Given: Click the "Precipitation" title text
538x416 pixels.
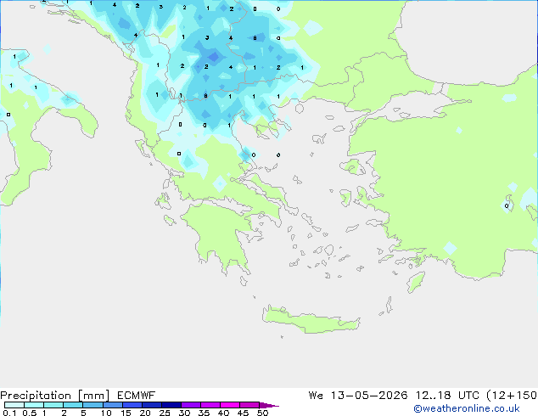Looking at the screenshot, I should point(36,396).
